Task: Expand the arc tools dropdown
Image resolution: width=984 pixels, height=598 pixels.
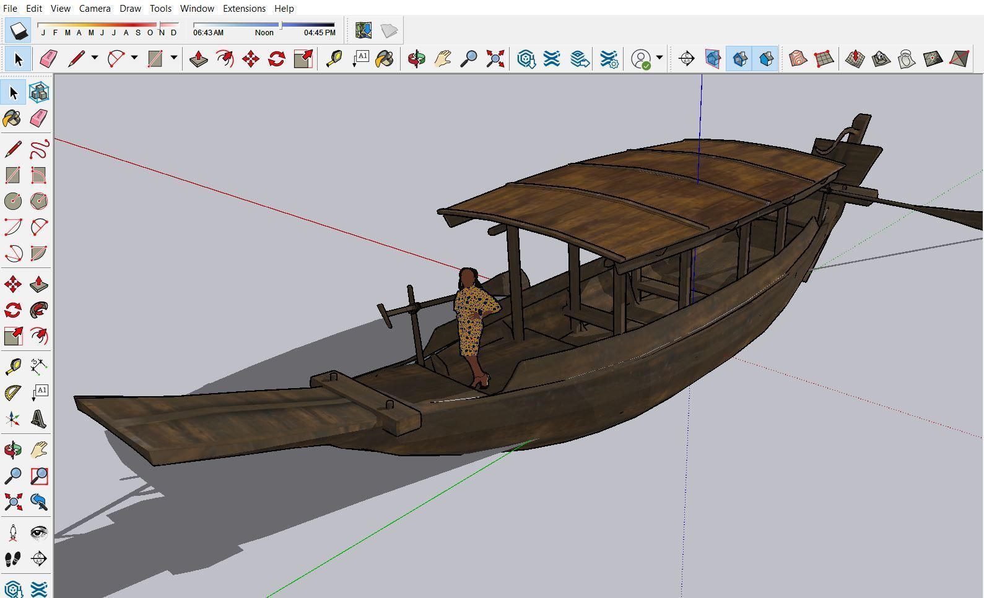Action: (134, 58)
